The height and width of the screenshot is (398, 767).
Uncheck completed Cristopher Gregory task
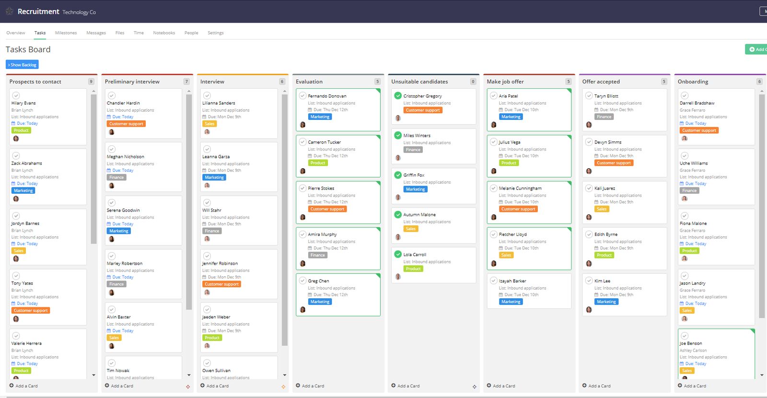[x=398, y=95]
